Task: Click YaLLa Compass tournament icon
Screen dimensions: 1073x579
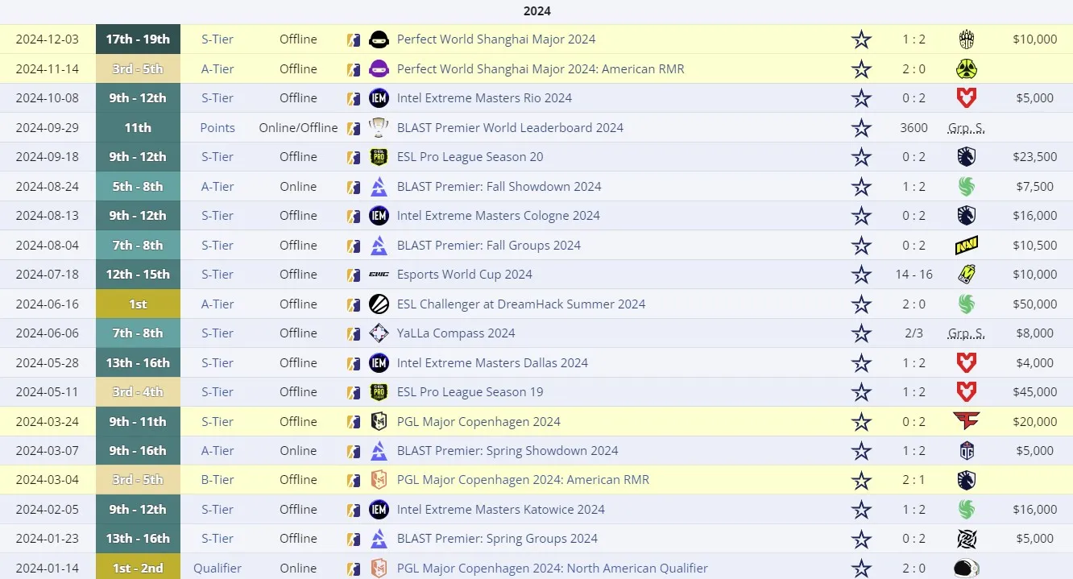Action: [x=379, y=333]
